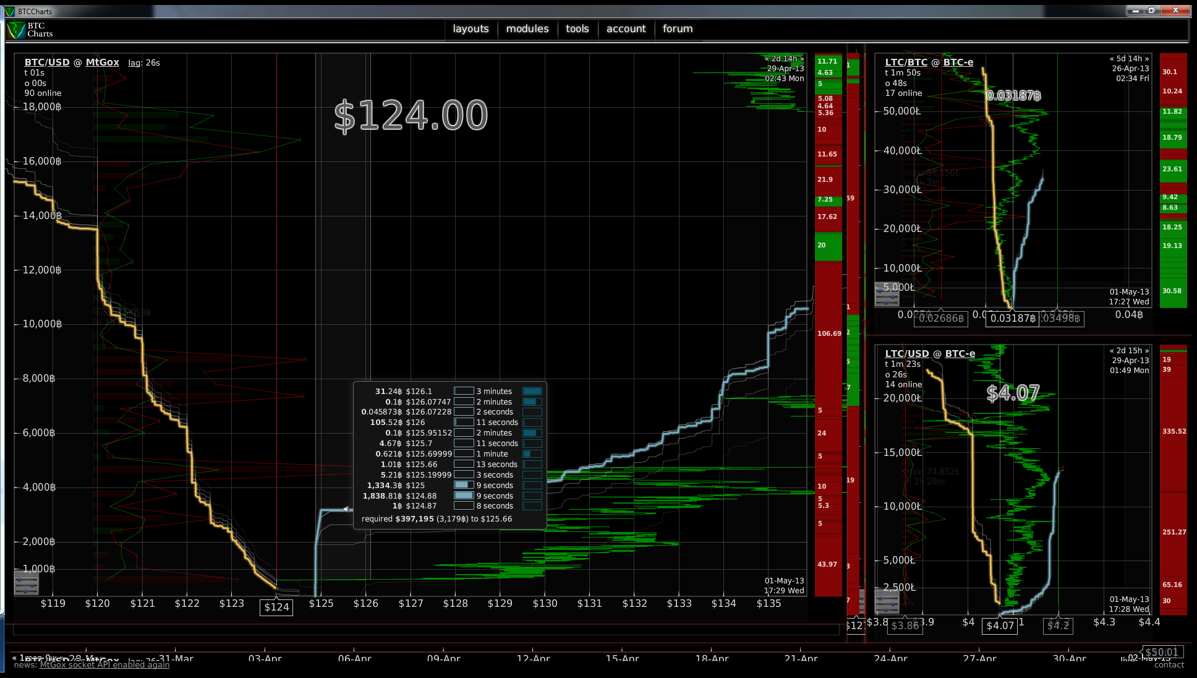Click the $4.2 price marker box

[1058, 625]
